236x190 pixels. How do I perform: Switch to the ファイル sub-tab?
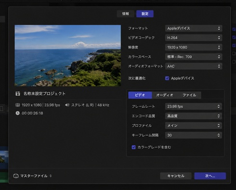tap(189, 95)
